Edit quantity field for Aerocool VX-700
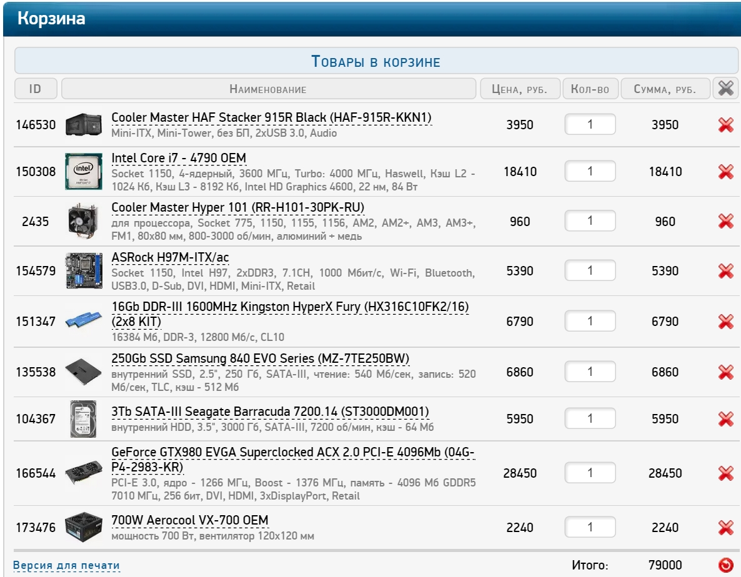The width and height of the screenshot is (741, 577). click(x=590, y=527)
